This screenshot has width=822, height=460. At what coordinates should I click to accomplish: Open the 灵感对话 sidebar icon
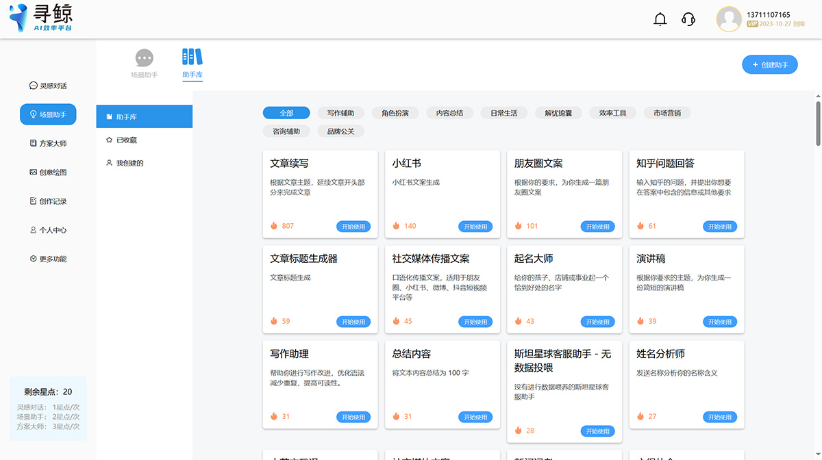click(48, 85)
